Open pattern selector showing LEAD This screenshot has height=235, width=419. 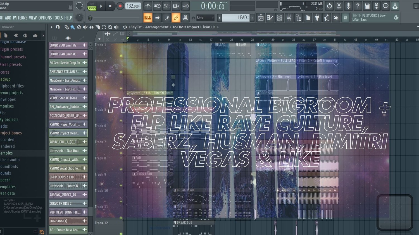[x=236, y=18]
